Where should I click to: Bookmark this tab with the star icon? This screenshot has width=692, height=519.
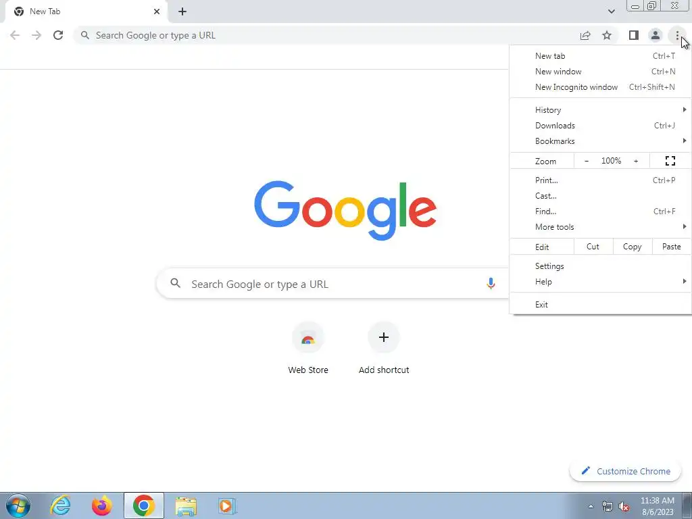pos(607,35)
